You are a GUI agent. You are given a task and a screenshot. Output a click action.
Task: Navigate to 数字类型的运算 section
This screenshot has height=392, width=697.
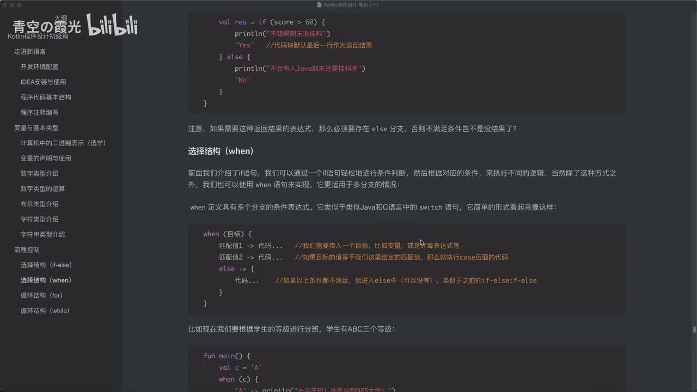click(42, 189)
